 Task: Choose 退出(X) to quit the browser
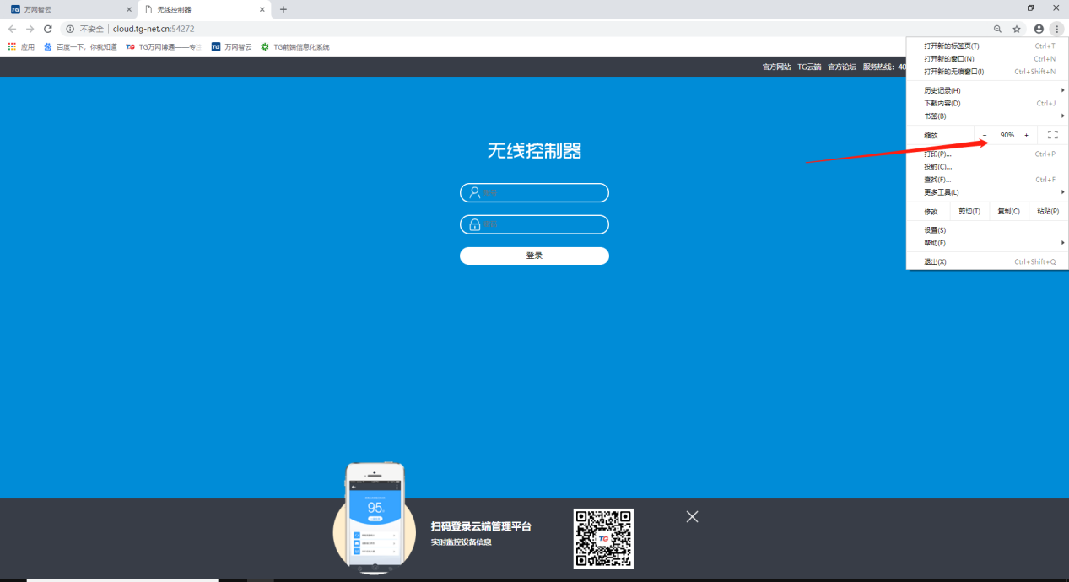(987, 261)
